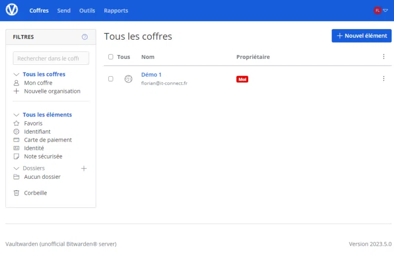Image resolution: width=394 pixels, height=257 pixels.
Task: Click the Corbeille trash icon
Action: tap(16, 193)
